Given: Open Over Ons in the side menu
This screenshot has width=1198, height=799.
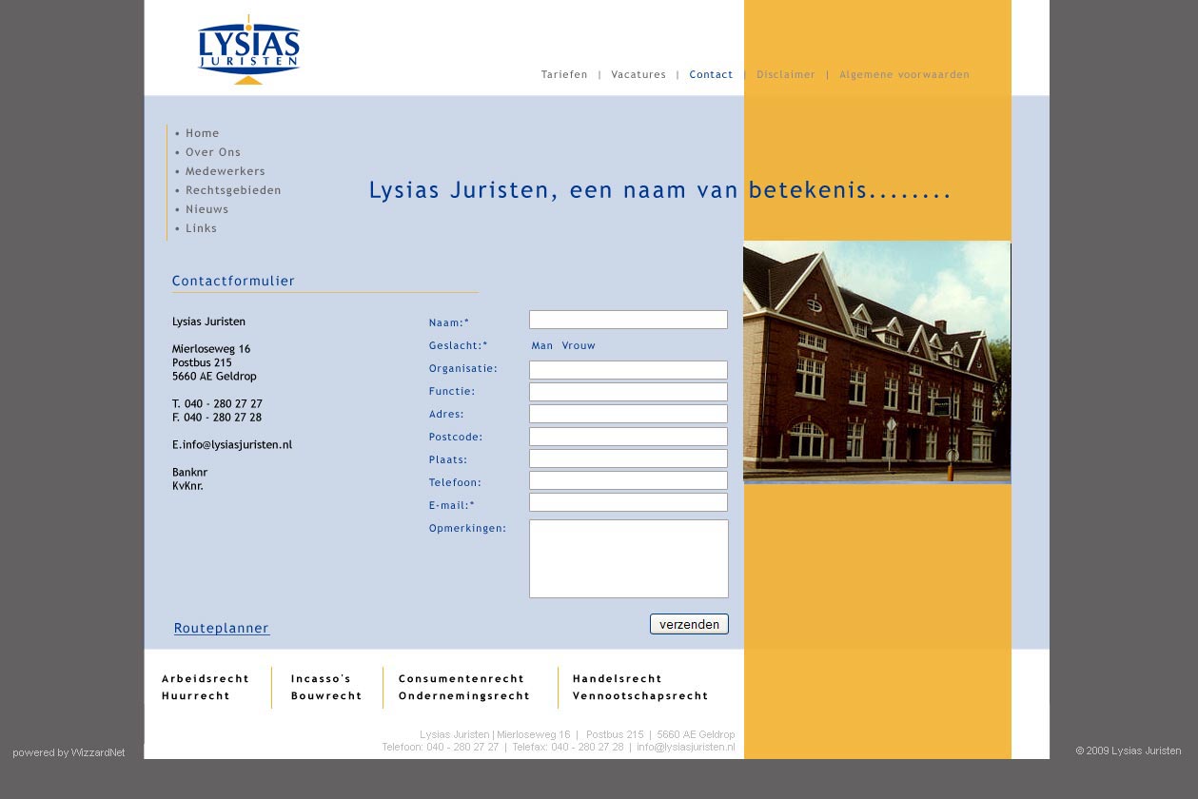Looking at the screenshot, I should click(213, 152).
